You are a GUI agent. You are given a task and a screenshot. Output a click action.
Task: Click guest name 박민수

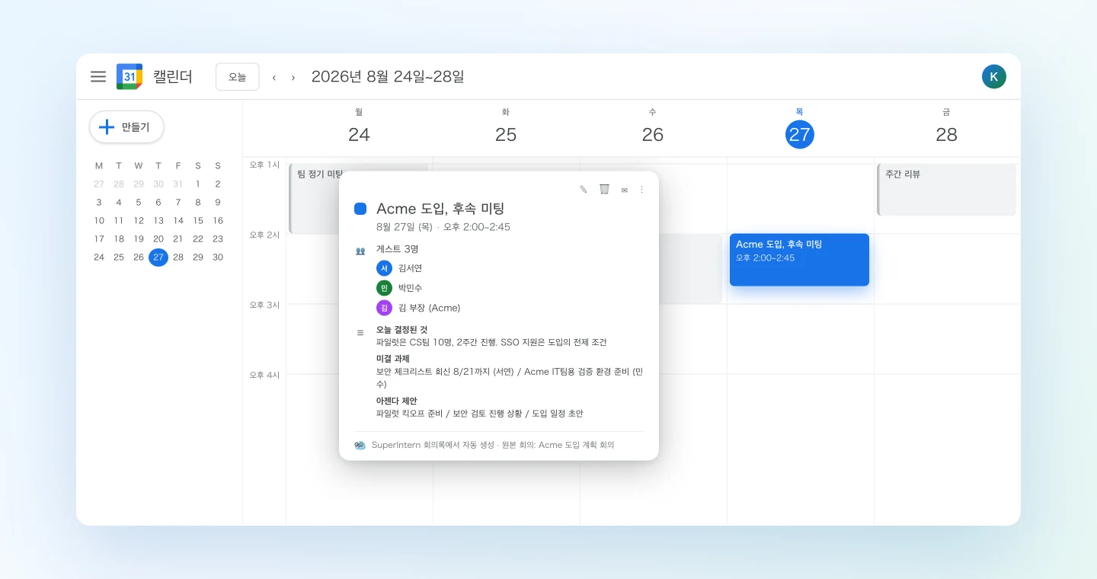click(410, 288)
